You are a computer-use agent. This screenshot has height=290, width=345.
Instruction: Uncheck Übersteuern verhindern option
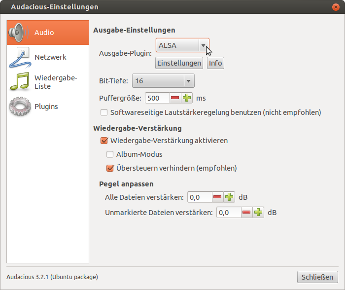(110, 168)
